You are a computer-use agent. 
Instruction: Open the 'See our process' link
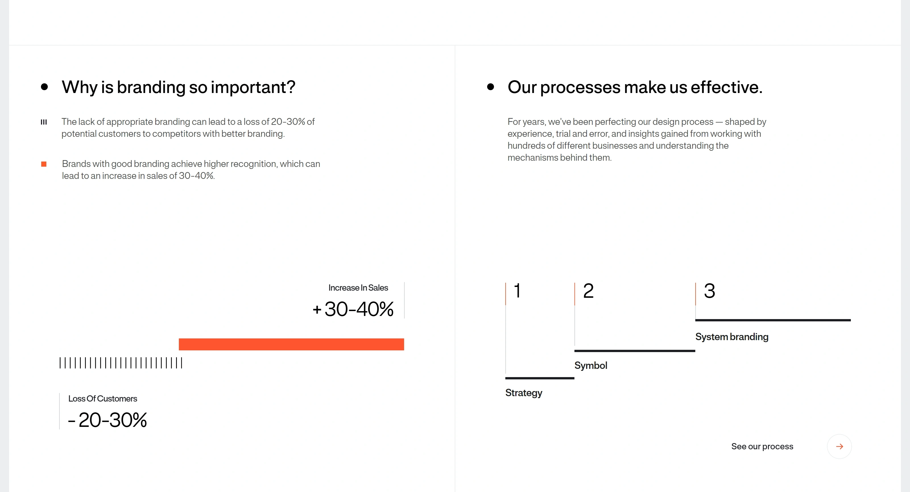pyautogui.click(x=762, y=446)
